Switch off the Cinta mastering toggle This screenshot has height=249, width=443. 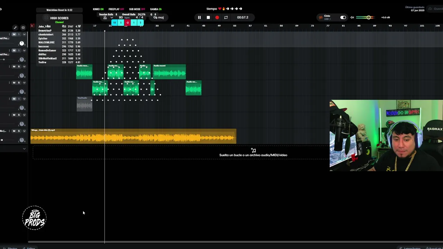343,17
